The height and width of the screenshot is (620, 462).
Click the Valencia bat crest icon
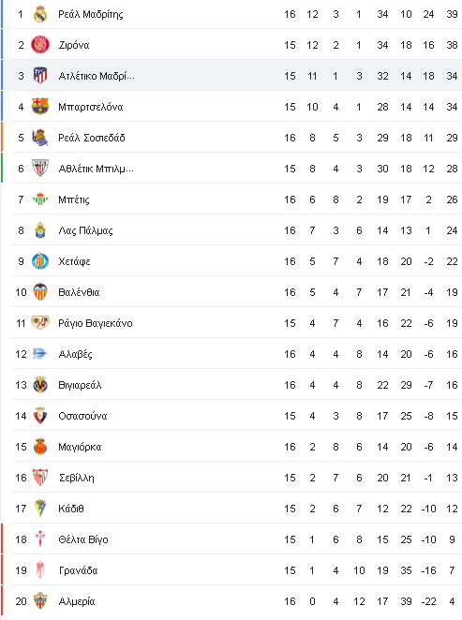40,292
